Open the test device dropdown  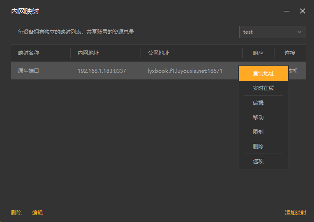click(272, 32)
